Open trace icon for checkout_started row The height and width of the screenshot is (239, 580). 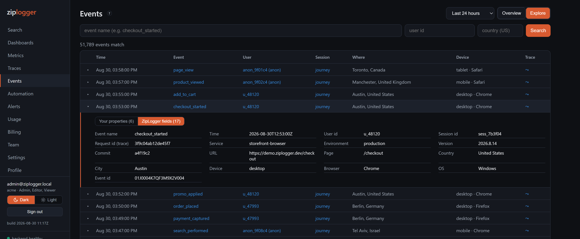click(x=527, y=107)
